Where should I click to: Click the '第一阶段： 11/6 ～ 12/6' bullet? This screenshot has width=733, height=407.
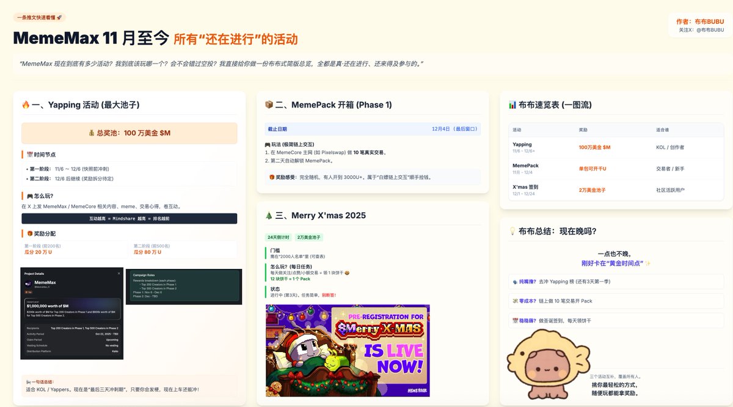(69, 169)
